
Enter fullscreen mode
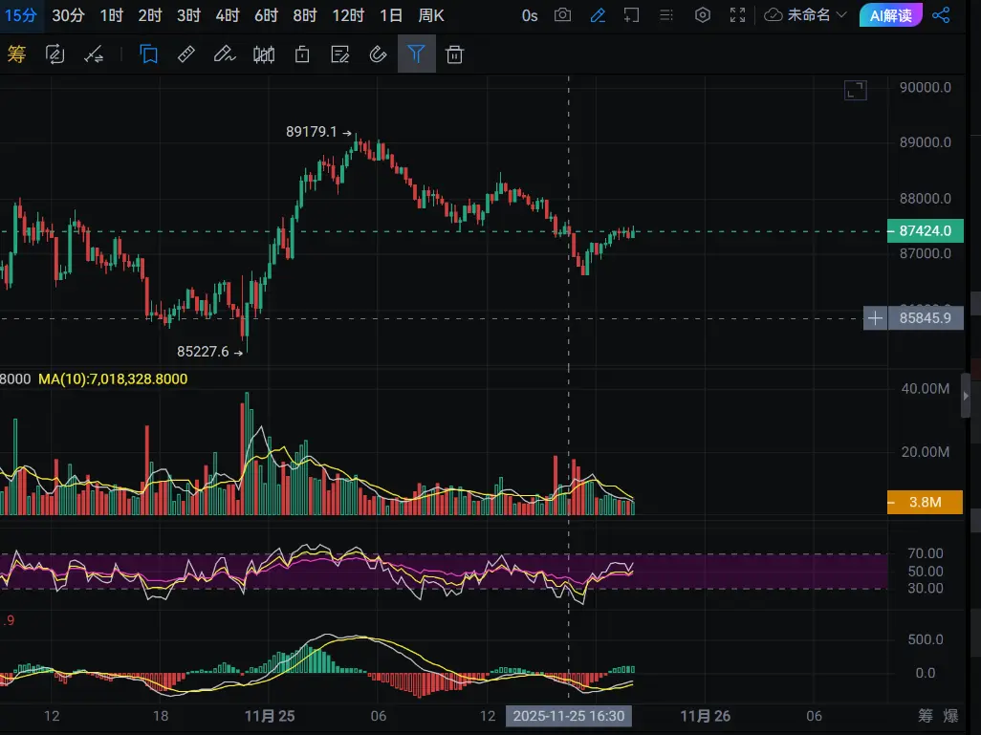pos(738,15)
